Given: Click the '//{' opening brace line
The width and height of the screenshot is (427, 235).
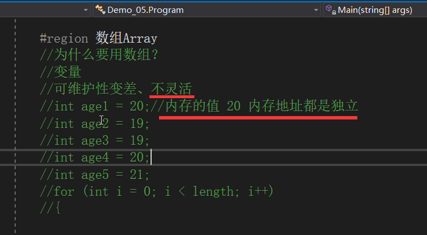Looking at the screenshot, I should coord(50,208).
